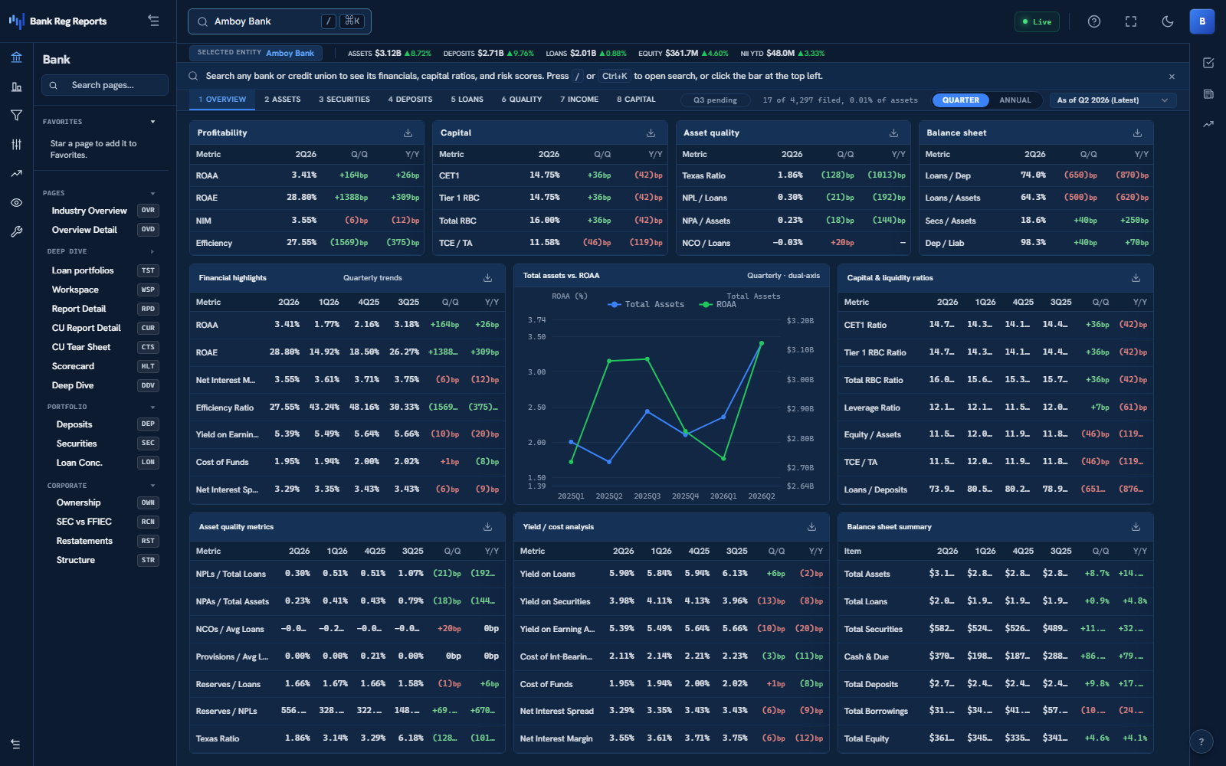
Task: Download Yield / cost analysis table
Action: tap(812, 526)
